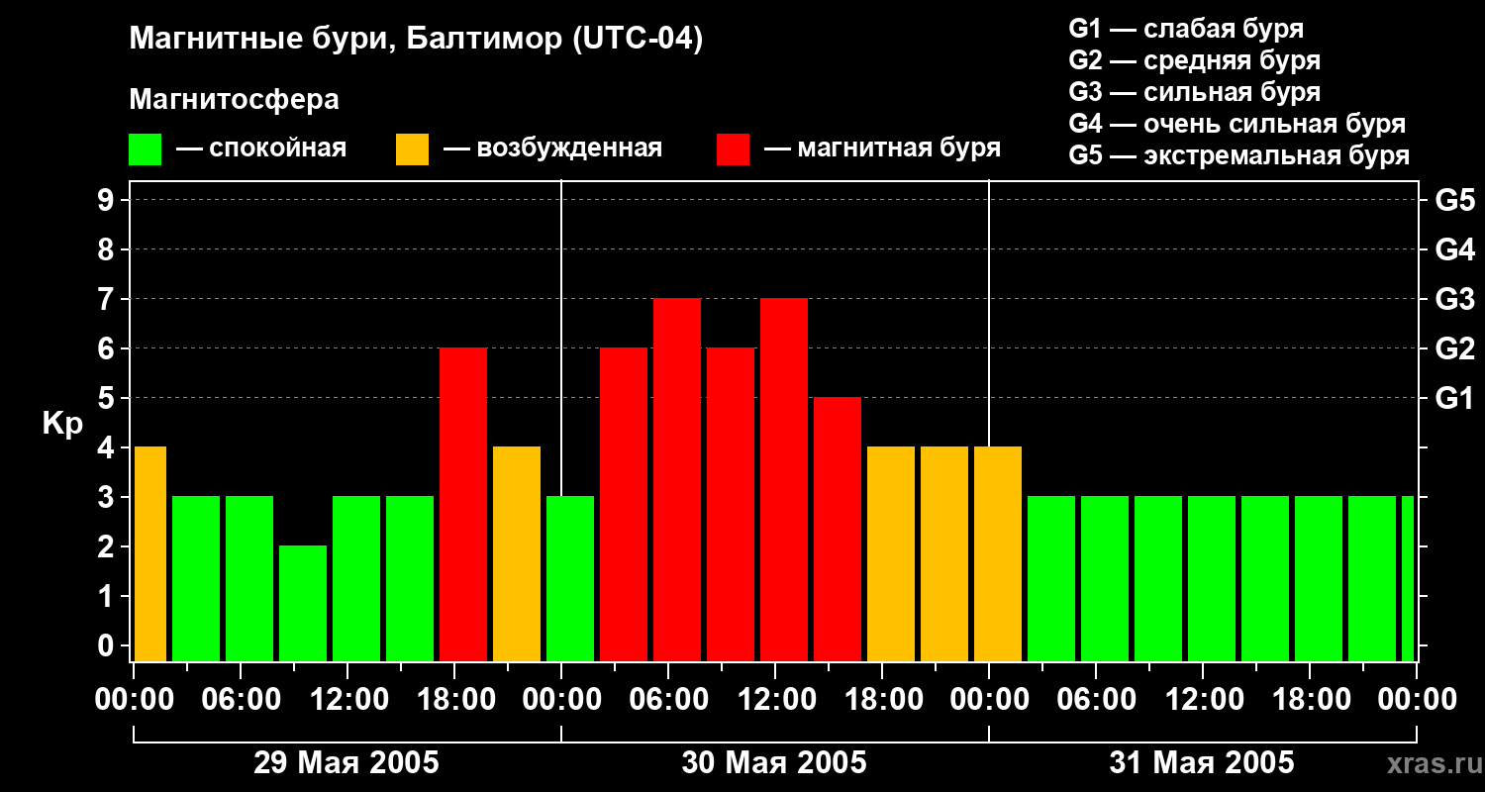Select the 'G2 — средняя буря' legend line
The width and height of the screenshot is (1485, 792).
click(1194, 60)
